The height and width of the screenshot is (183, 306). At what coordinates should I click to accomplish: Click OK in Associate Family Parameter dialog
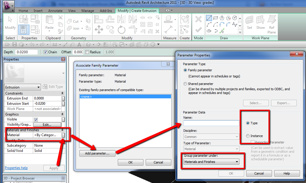tap(130, 162)
